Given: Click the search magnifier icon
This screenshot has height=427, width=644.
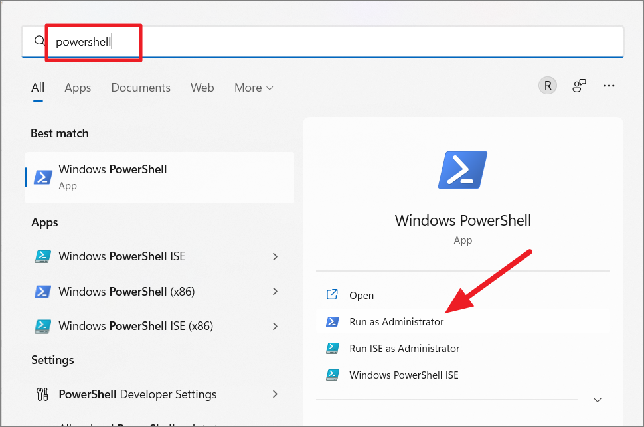Looking at the screenshot, I should click(x=39, y=41).
